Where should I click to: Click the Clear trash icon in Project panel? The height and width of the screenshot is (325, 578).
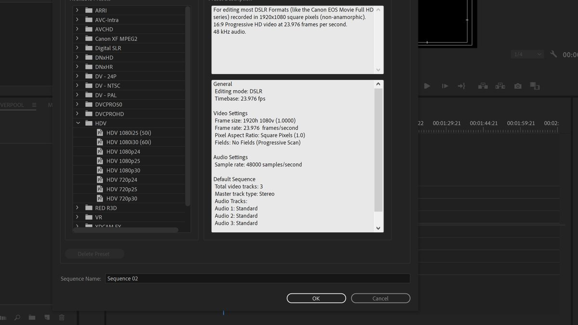click(x=62, y=317)
